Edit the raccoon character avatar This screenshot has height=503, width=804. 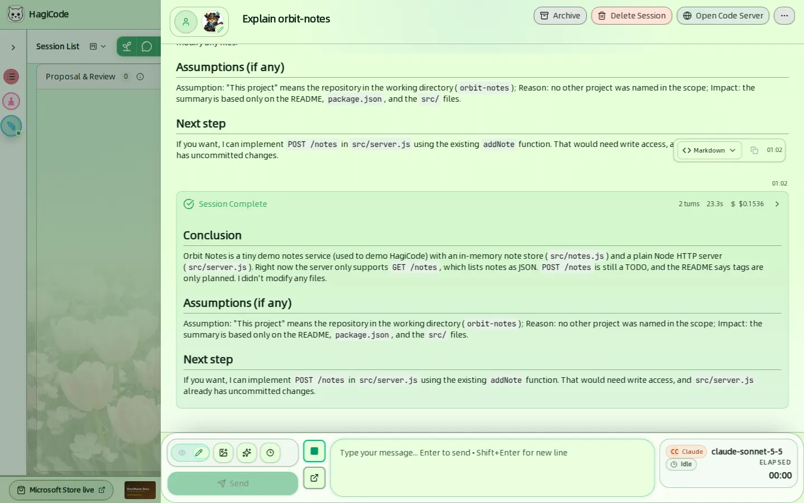coord(213,22)
